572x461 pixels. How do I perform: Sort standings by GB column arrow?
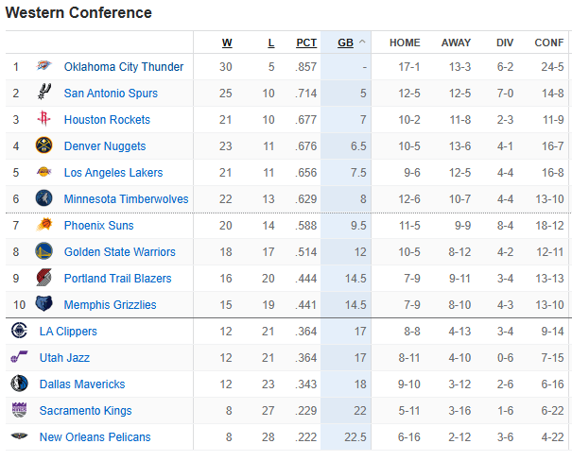(x=360, y=43)
